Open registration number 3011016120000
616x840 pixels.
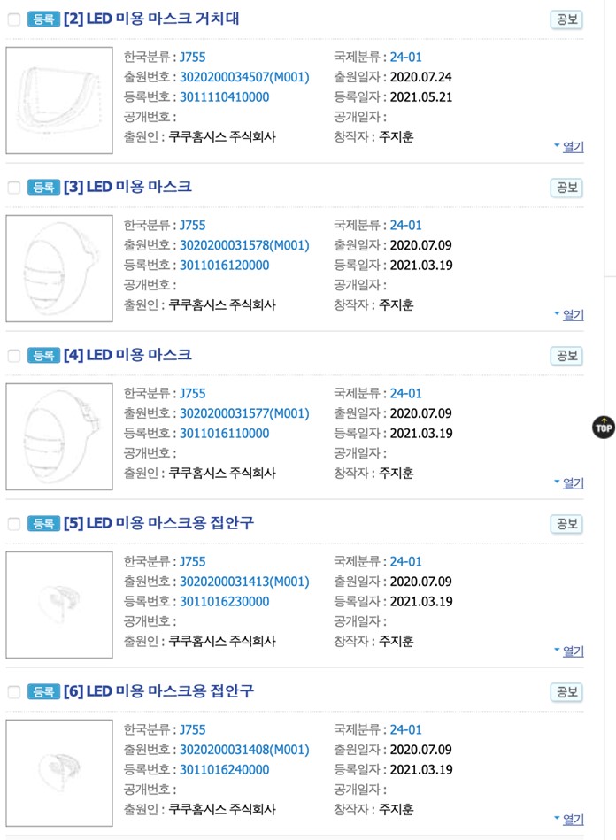pos(225,266)
